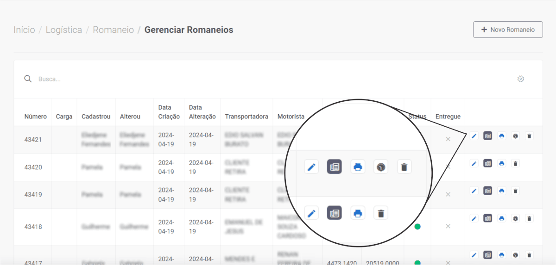556x265 pixels.
Task: Open the clock history icon for row 43421
Action: (x=516, y=136)
